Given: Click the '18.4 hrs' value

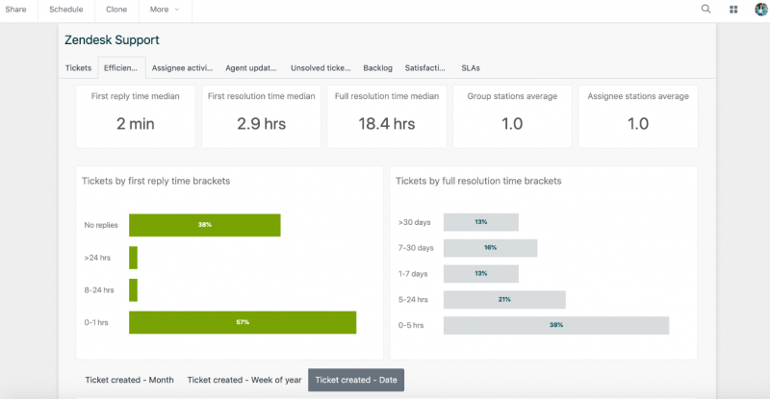Looking at the screenshot, I should tap(387, 124).
